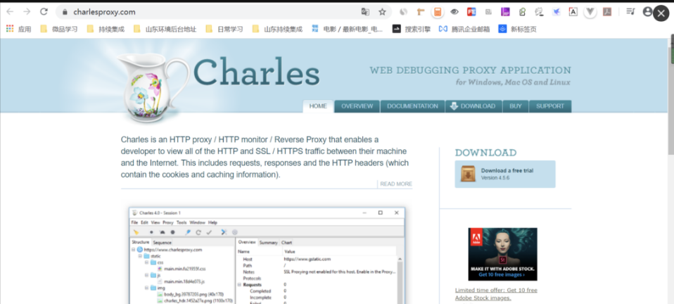This screenshot has height=304, width=674.
Task: Open the DOCUMENTATION tab
Action: point(413,106)
